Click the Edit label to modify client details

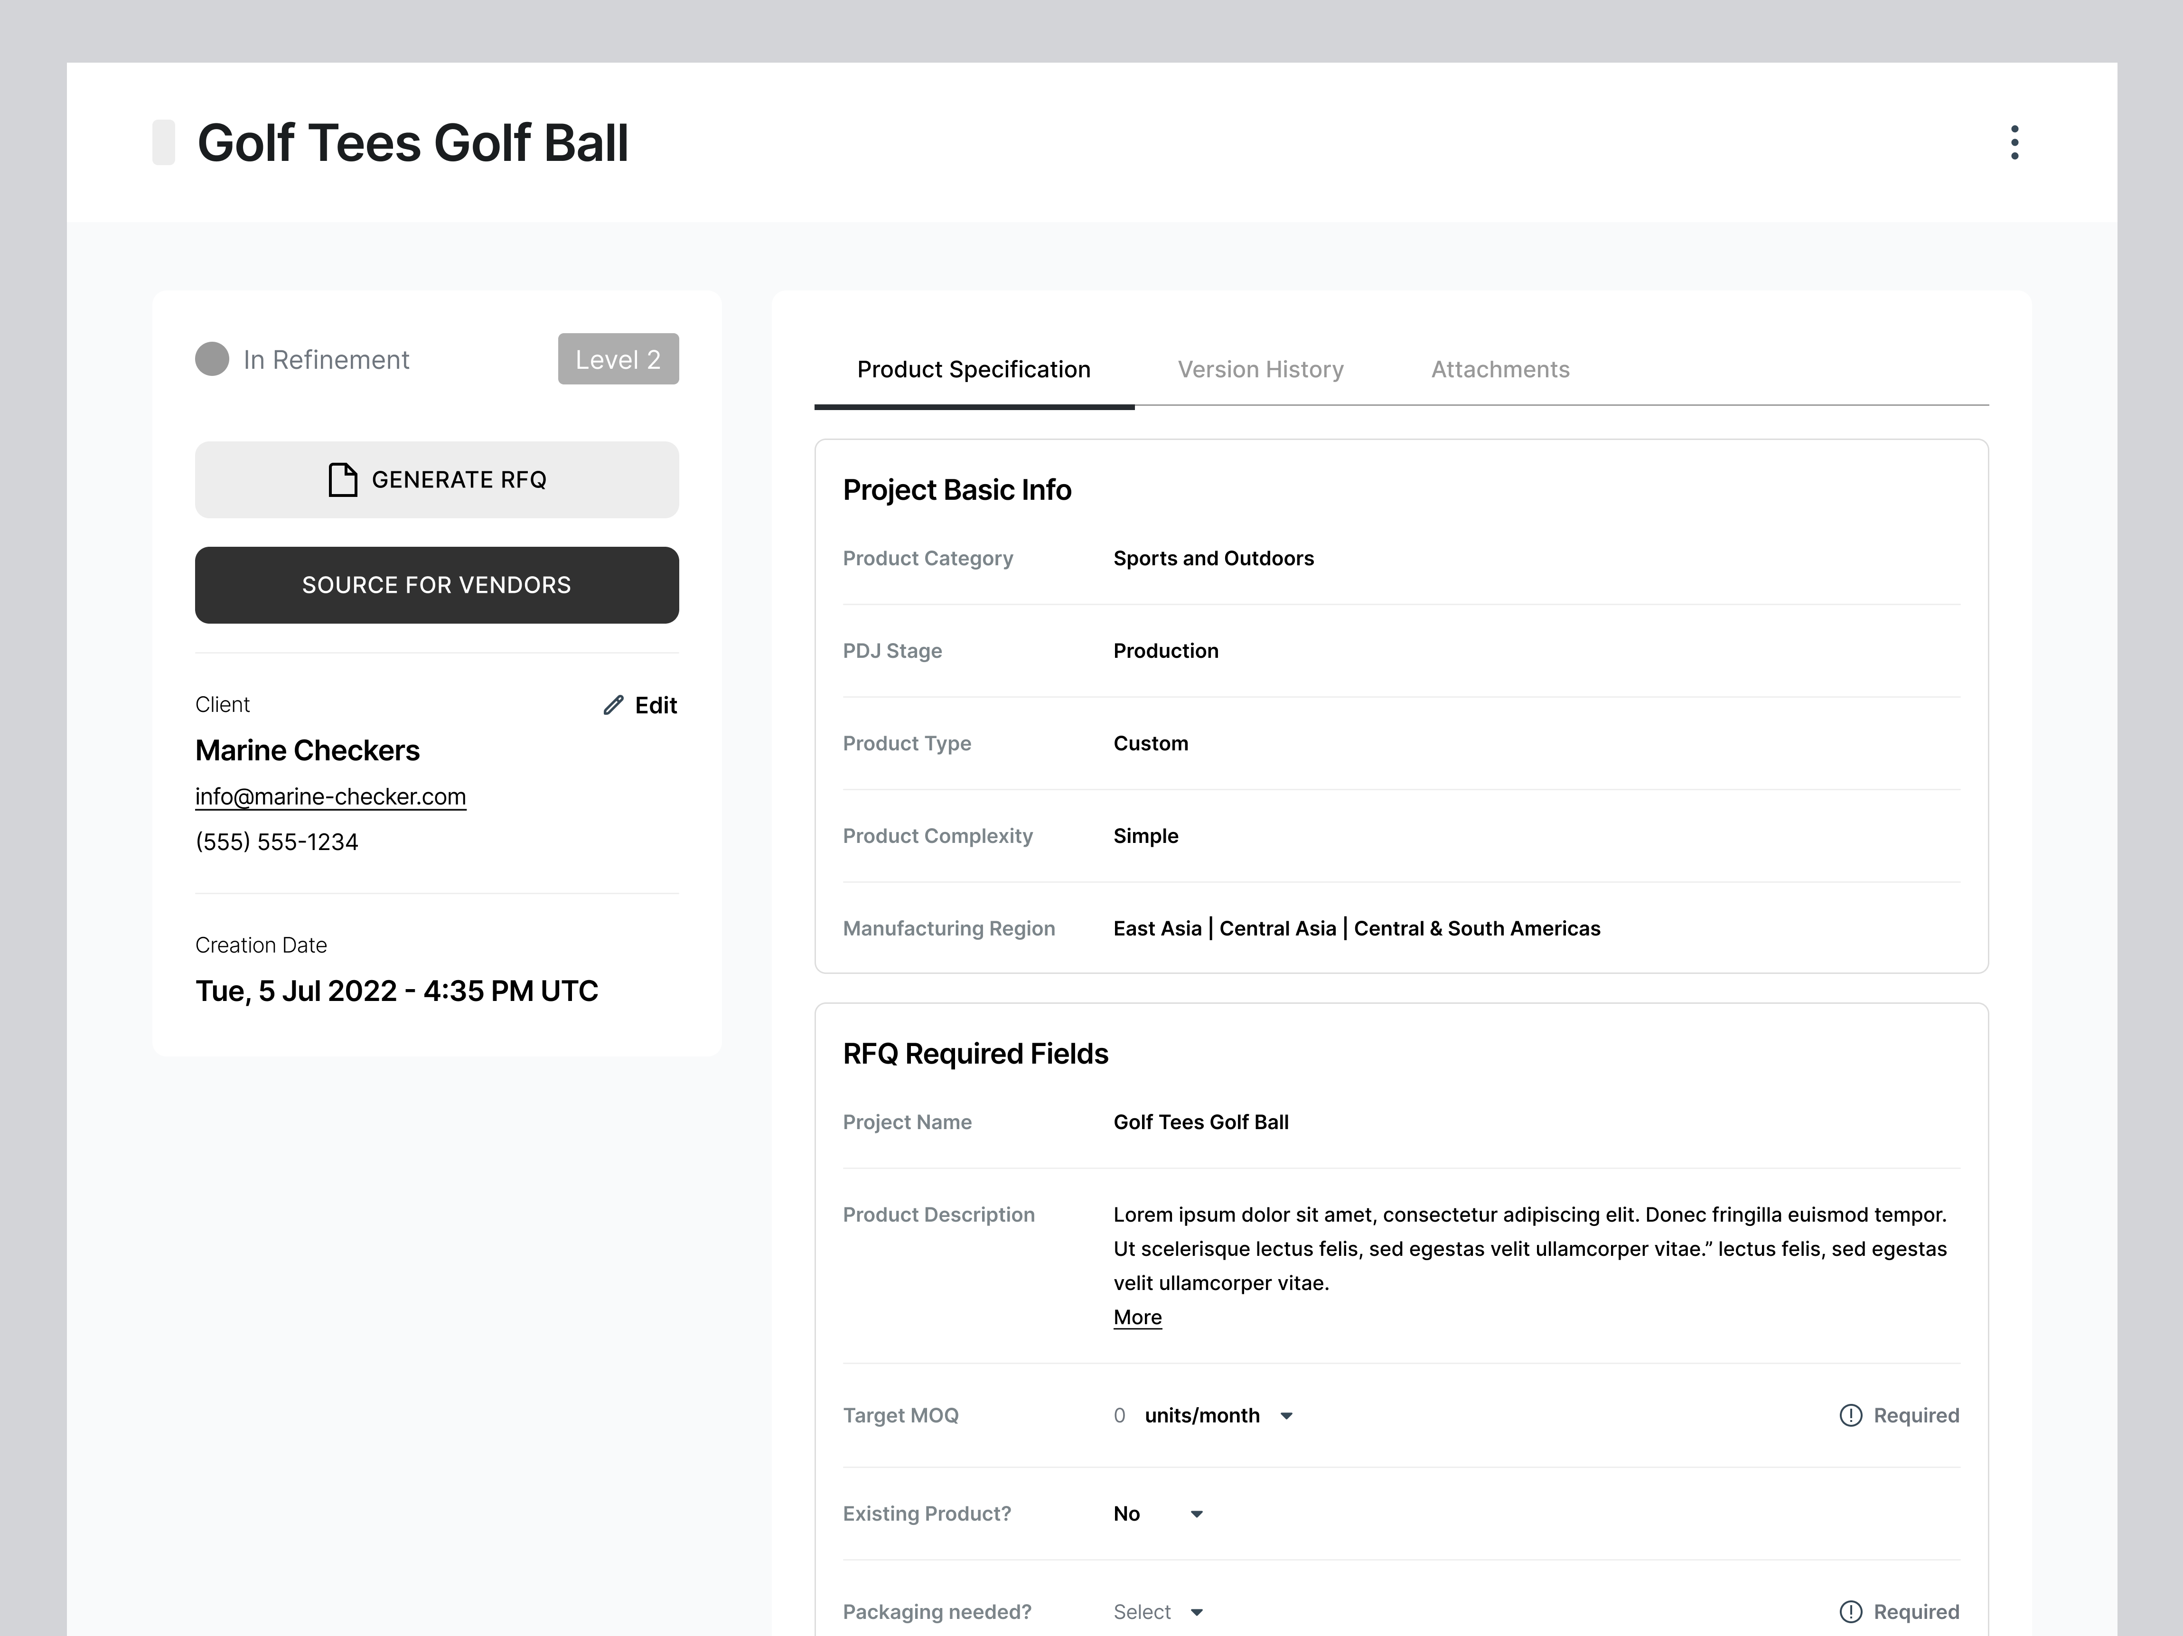(x=656, y=704)
